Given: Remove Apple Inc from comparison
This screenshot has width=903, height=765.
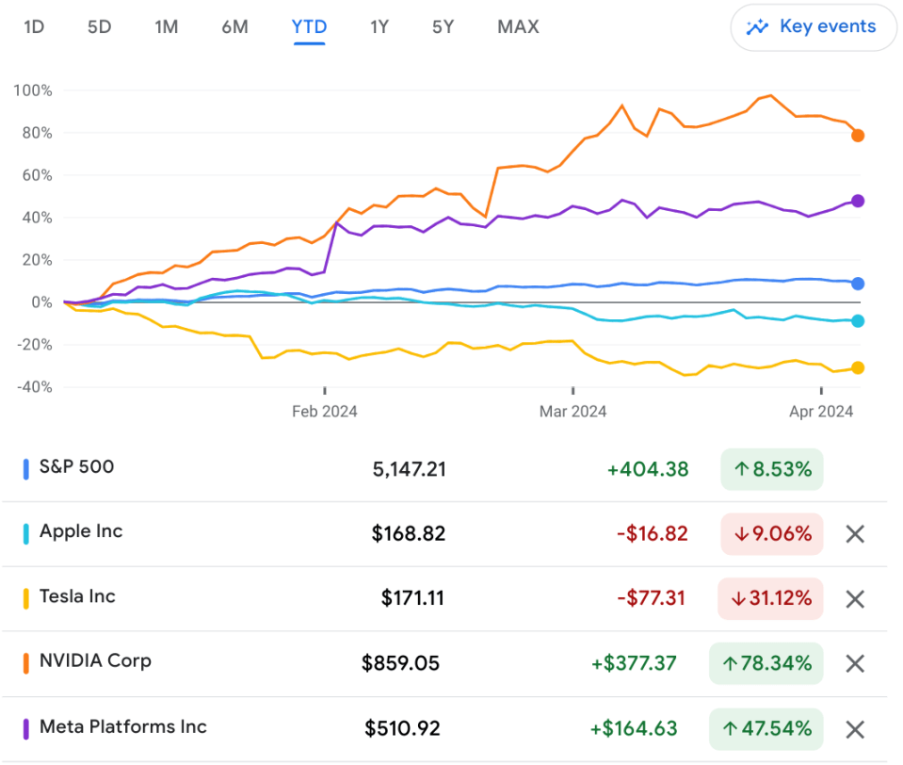Looking at the screenshot, I should (854, 534).
